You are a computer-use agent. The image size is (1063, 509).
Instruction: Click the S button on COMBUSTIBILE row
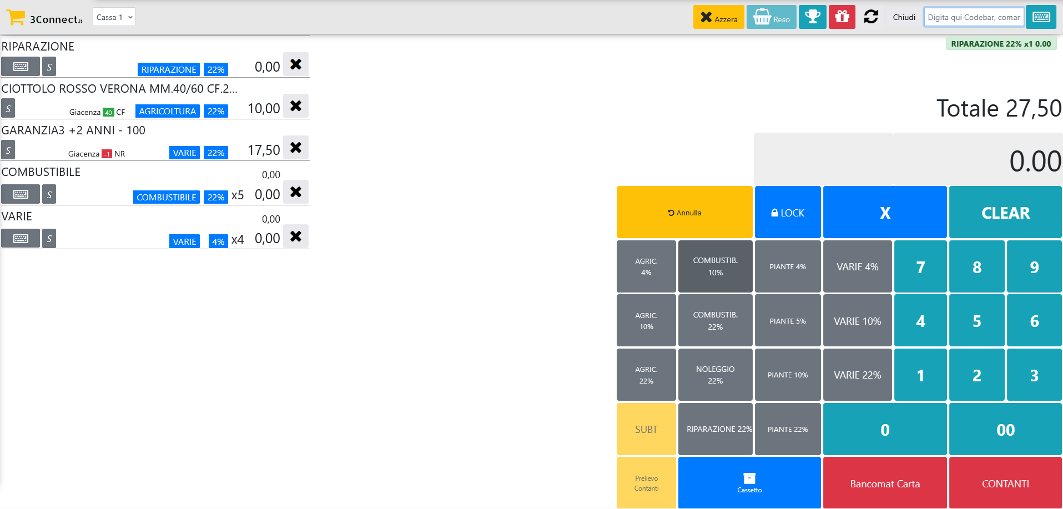tap(49, 194)
